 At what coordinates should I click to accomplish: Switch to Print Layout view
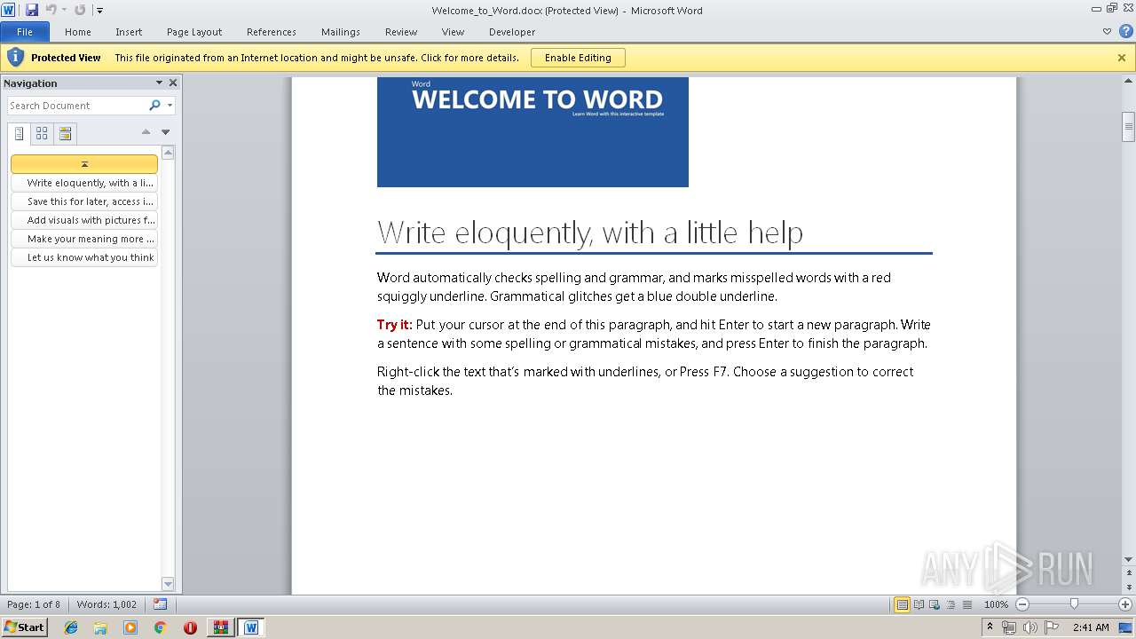pos(902,604)
